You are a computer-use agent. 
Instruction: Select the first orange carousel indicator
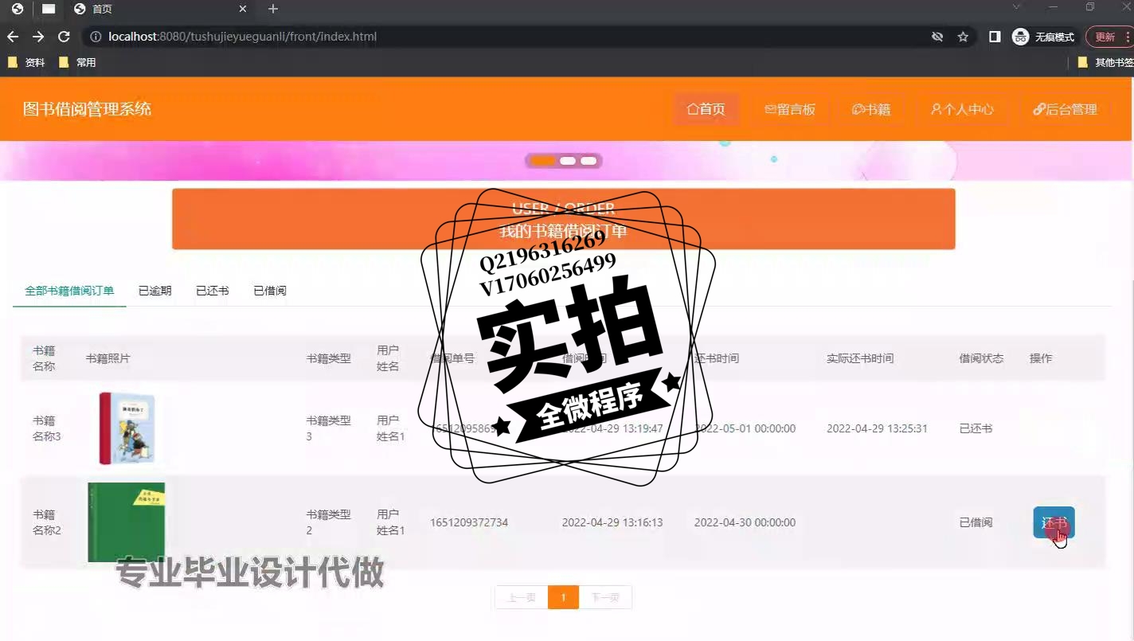point(542,161)
